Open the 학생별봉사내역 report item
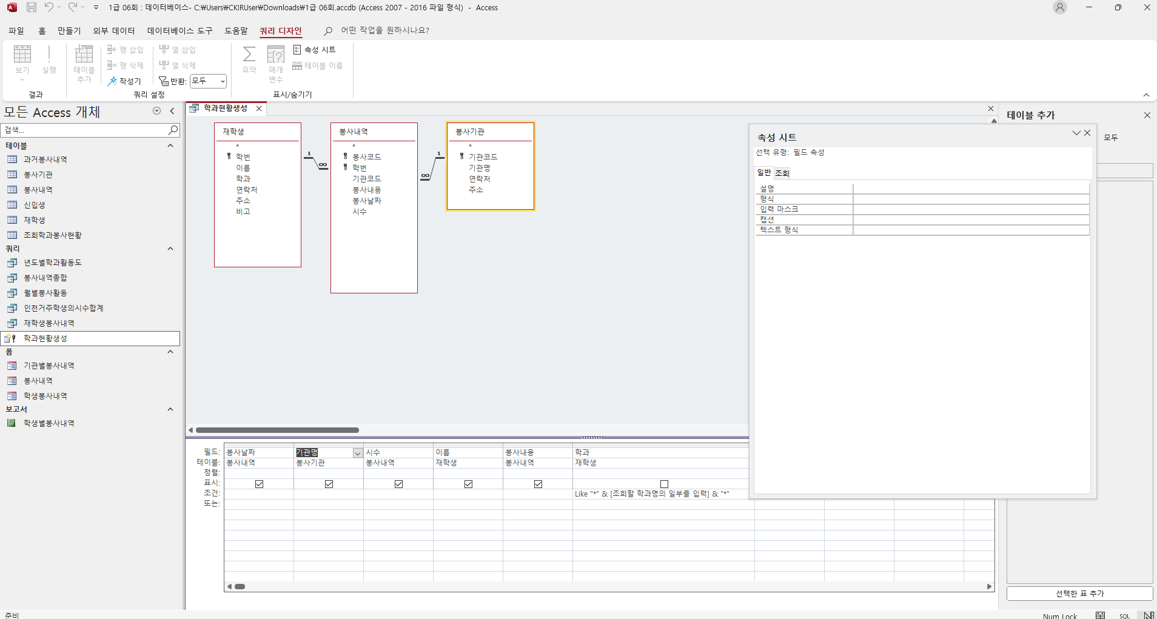Screen dimensions: 1157x619 49,423
